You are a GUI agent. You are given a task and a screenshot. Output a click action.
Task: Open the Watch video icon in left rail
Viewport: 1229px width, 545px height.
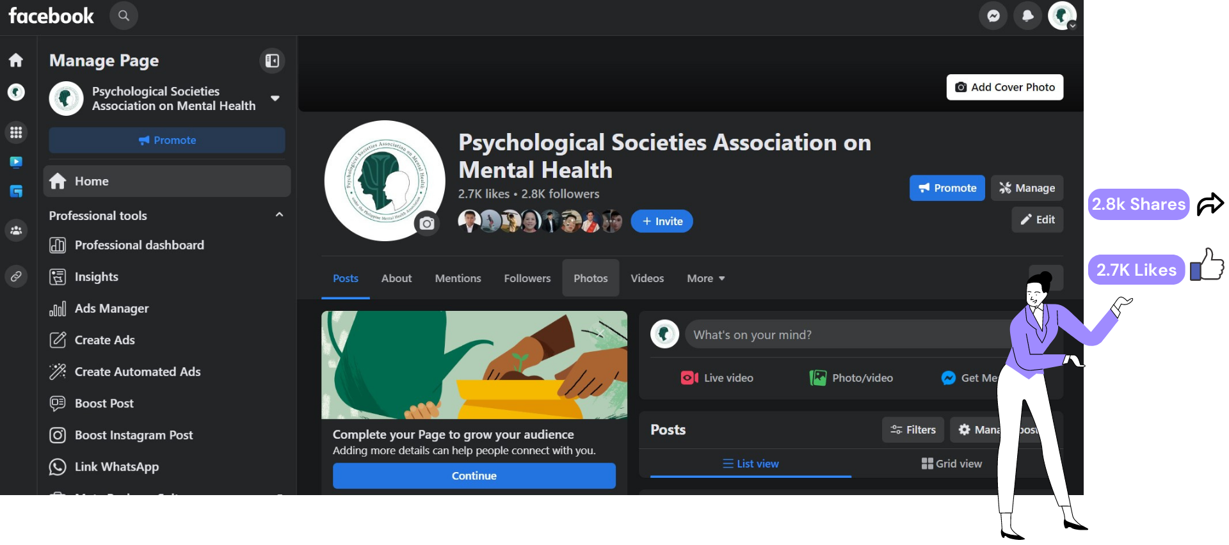point(16,162)
